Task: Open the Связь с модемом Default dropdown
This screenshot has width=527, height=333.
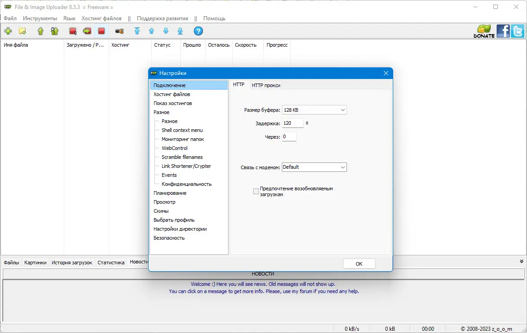Action: [x=314, y=167]
